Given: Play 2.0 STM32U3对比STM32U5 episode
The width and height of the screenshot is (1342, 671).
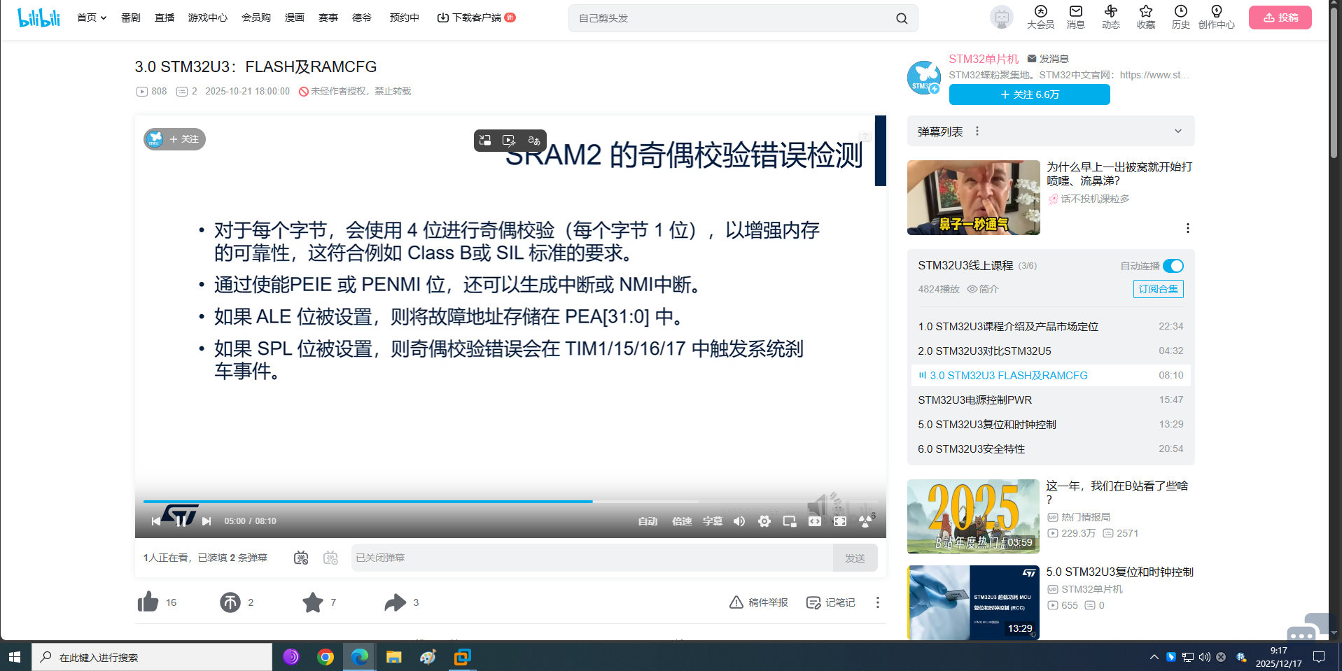Looking at the screenshot, I should click(1051, 351).
